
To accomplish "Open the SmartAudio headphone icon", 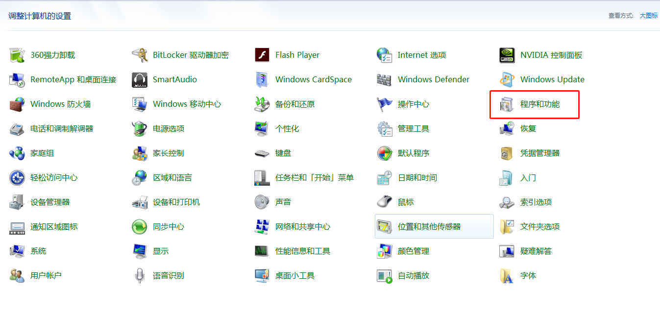I will tap(140, 80).
